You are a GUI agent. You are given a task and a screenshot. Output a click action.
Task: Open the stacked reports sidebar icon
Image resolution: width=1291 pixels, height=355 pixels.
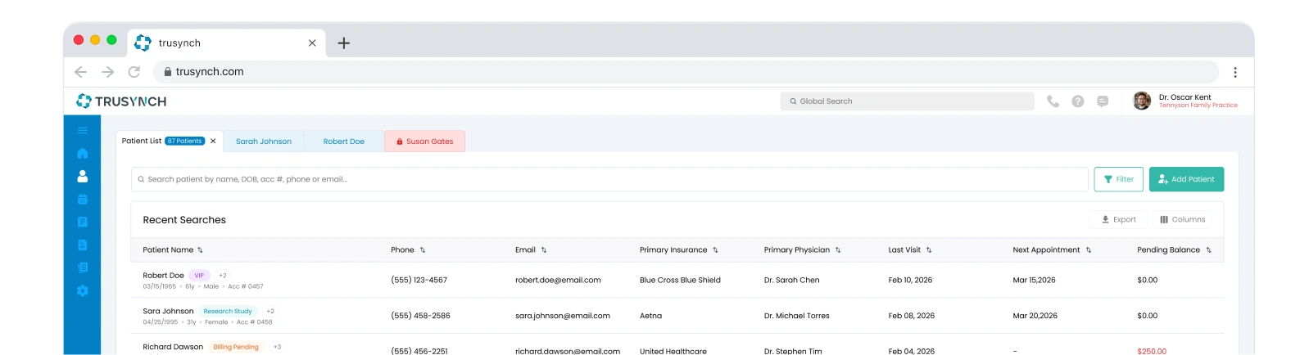click(82, 267)
